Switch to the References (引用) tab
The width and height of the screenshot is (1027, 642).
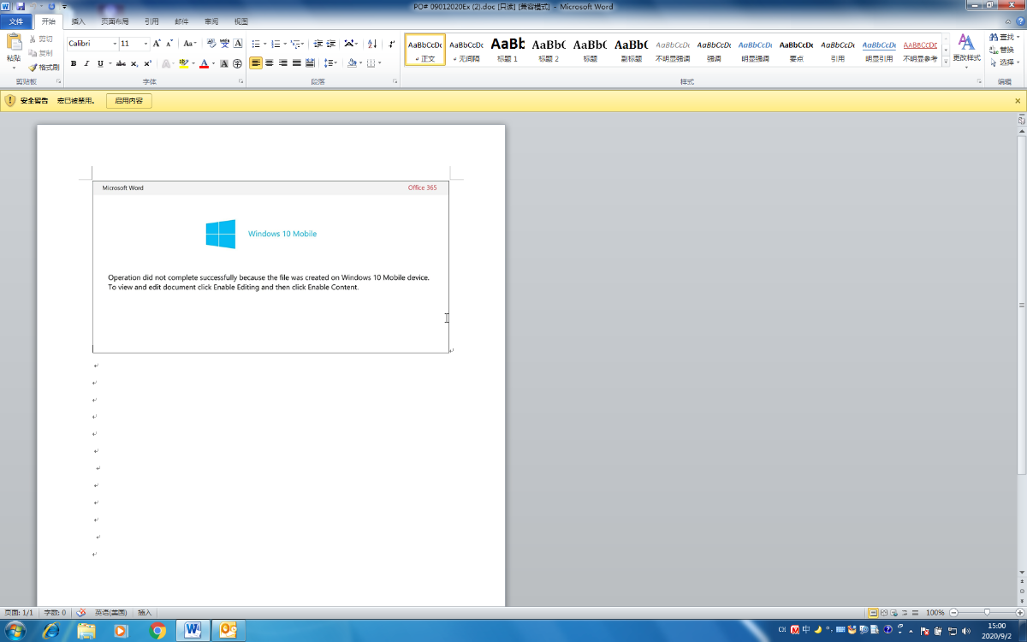point(151,21)
